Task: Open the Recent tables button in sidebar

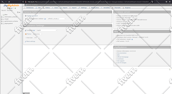Action: pyautogui.click(x=4, y=10)
